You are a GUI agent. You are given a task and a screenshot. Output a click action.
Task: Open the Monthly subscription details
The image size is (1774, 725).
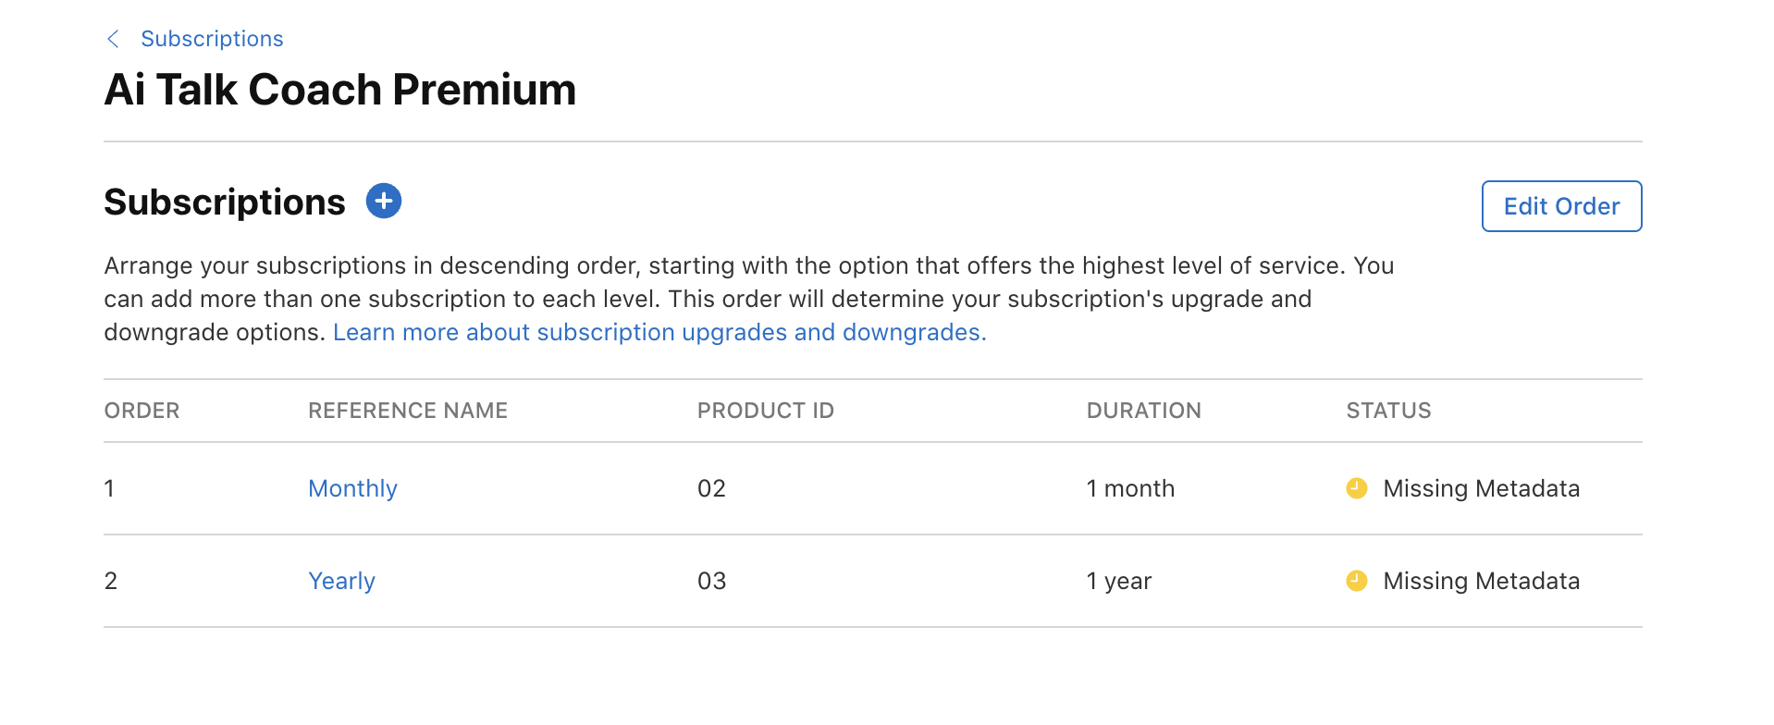352,488
